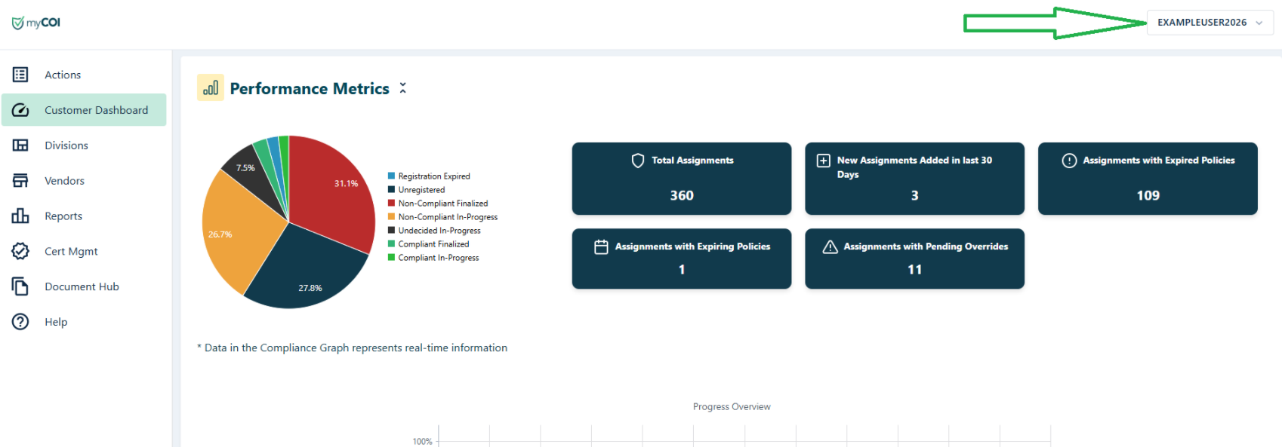Image resolution: width=1282 pixels, height=447 pixels.
Task: Click the Assignments with Pending Overrides card
Action: [914, 259]
